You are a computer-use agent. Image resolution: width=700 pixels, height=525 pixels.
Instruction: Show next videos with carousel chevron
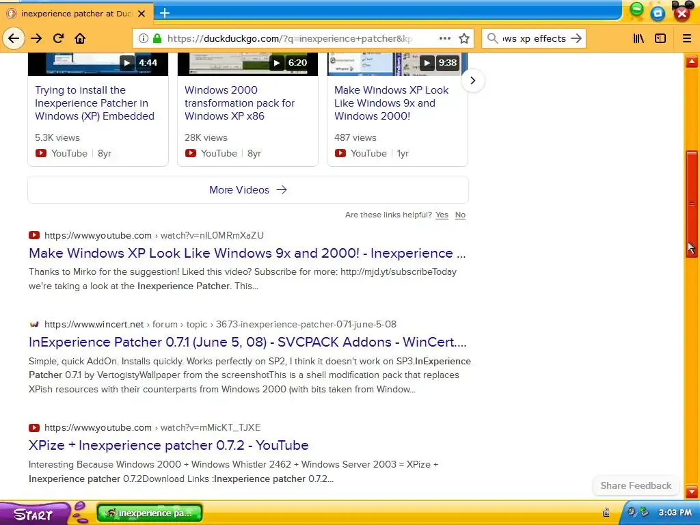473,81
